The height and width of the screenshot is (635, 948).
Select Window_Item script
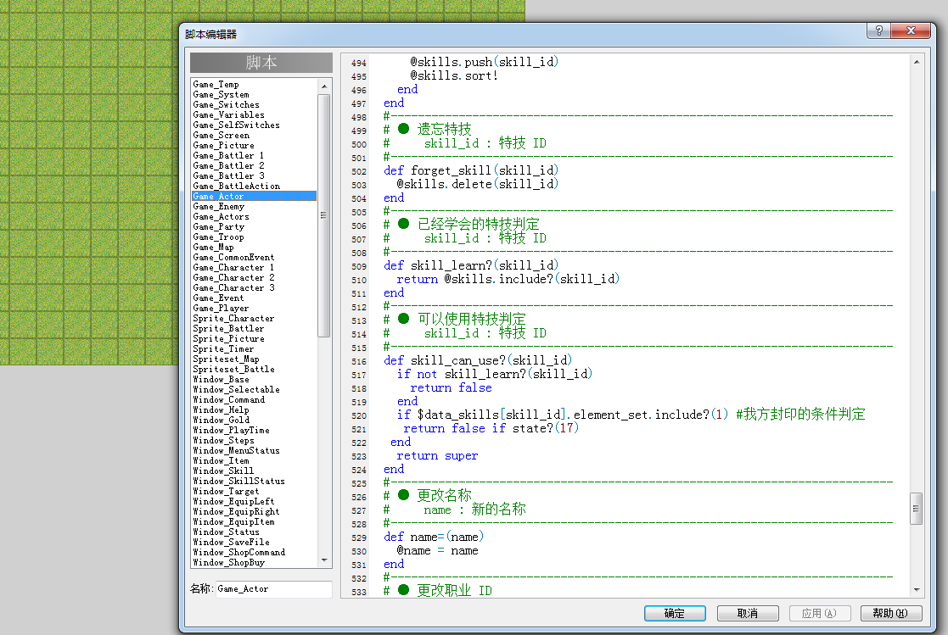pos(254,461)
